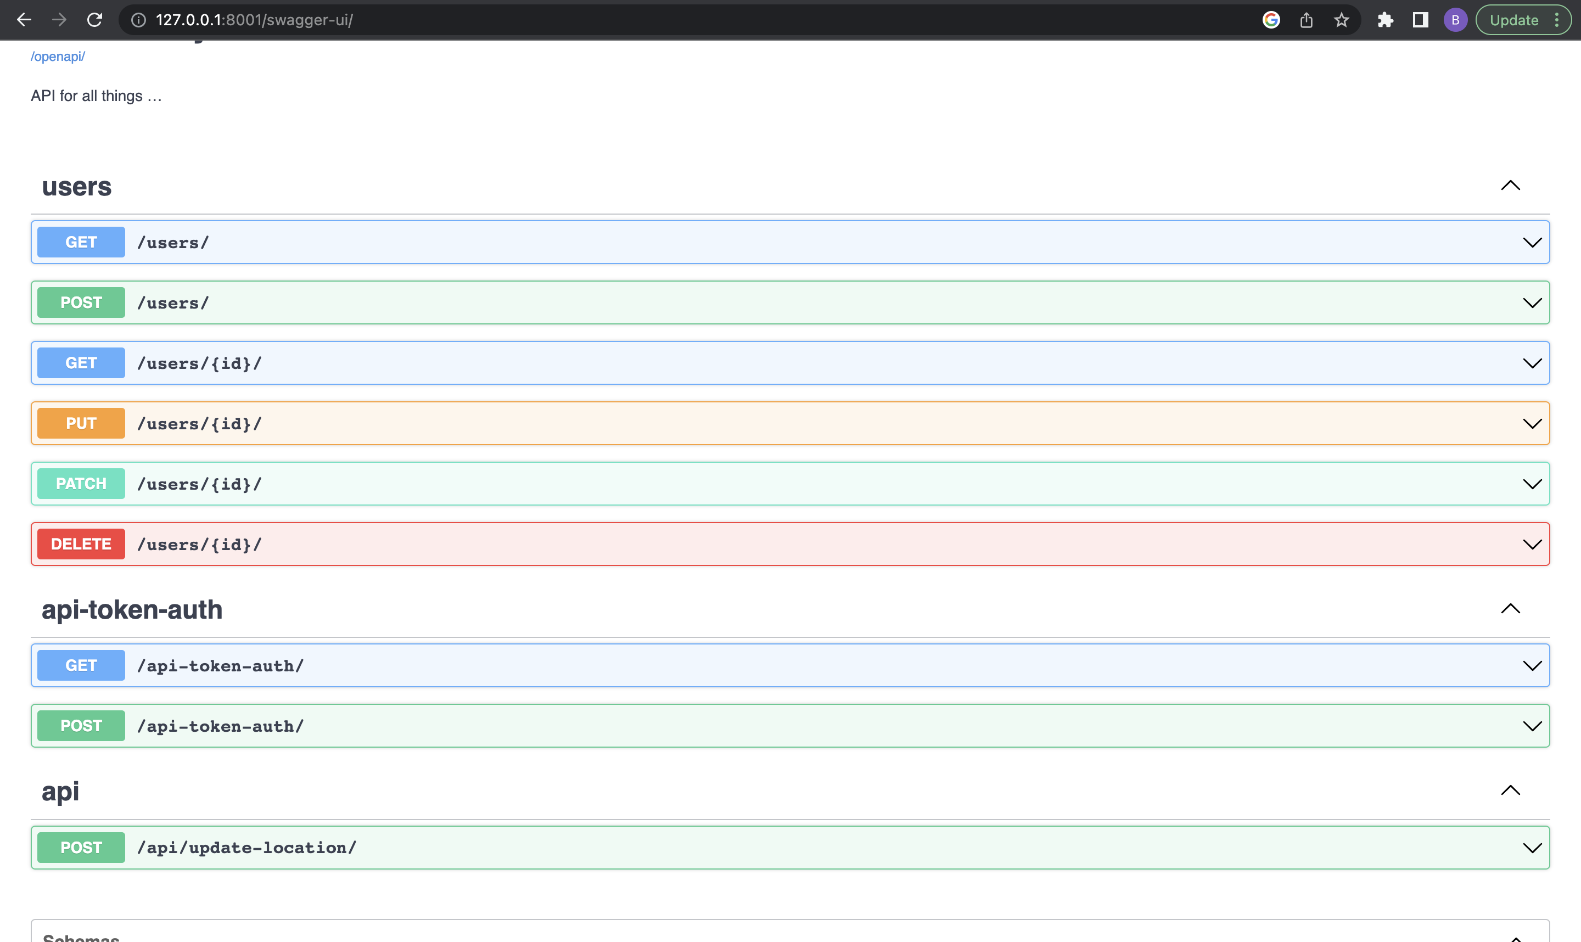Collapse the users section
Image resolution: width=1581 pixels, height=942 pixels.
(x=1511, y=186)
